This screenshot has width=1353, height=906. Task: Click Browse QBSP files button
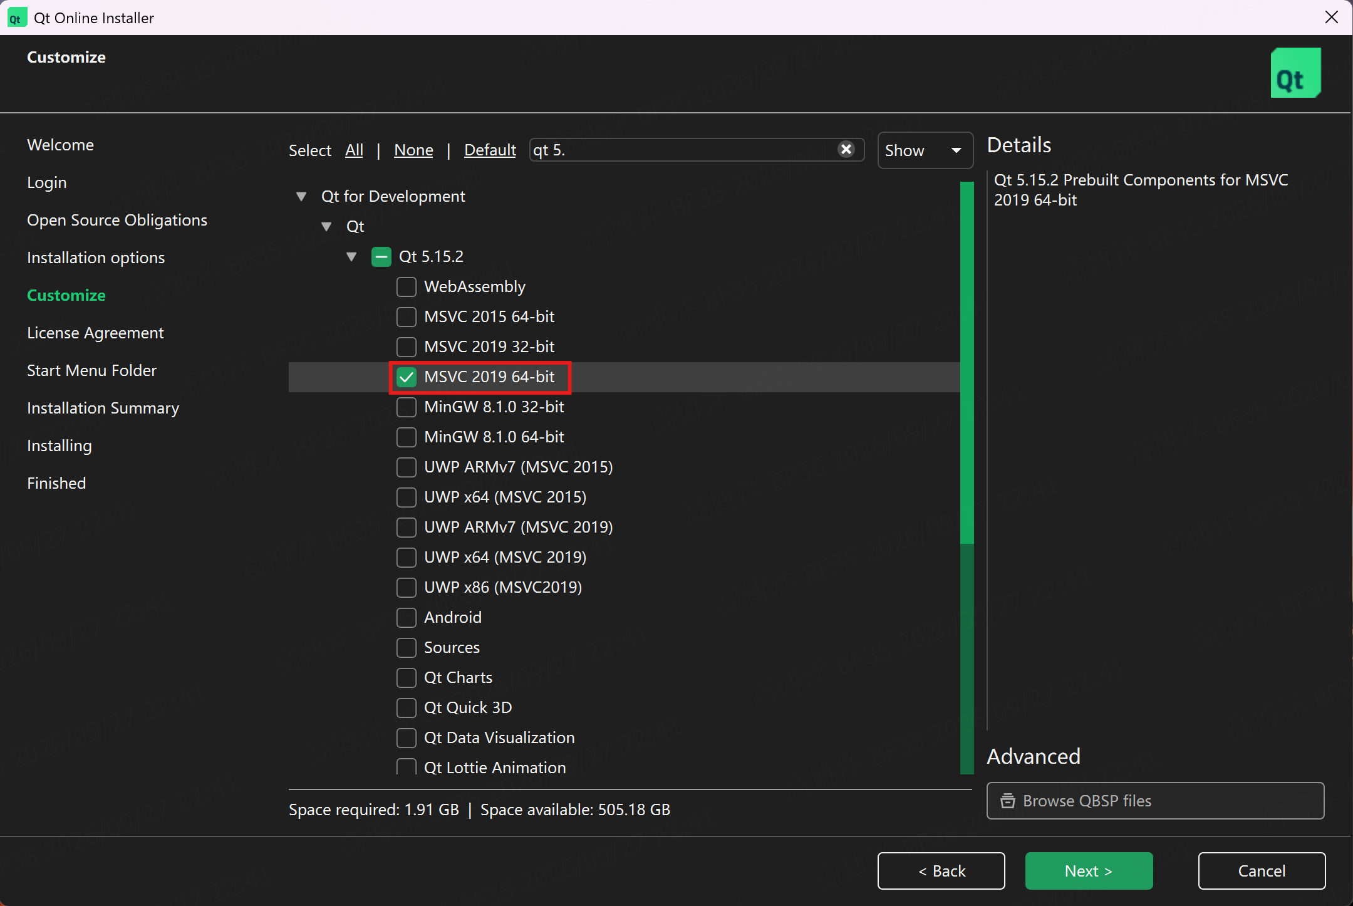(x=1155, y=801)
